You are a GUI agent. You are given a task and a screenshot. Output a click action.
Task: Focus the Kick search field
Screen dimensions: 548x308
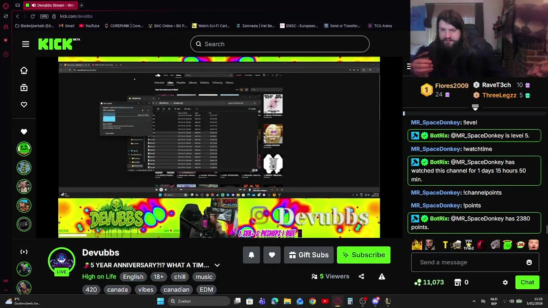(280, 44)
